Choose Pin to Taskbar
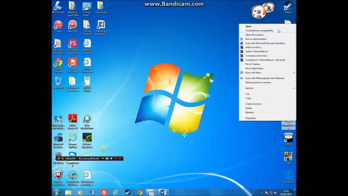Screen dimensions: 348x196 [268, 64]
